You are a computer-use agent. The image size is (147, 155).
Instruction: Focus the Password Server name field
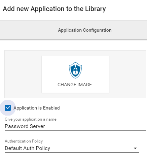[x=75, y=126]
